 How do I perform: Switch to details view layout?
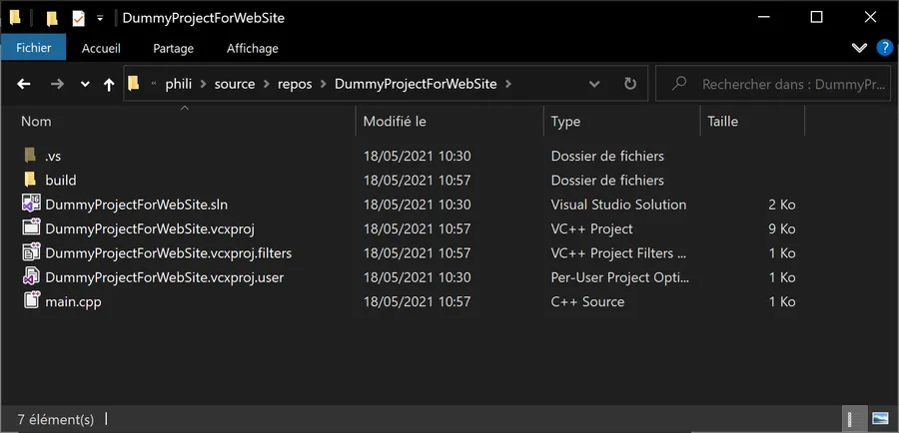(857, 419)
